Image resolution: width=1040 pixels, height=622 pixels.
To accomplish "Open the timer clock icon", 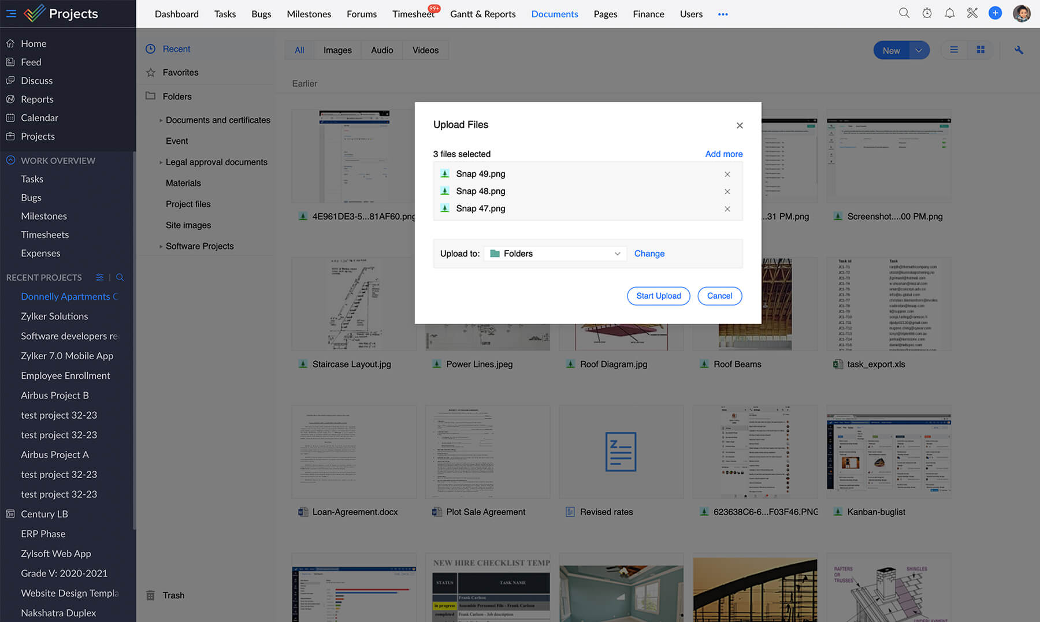I will 927,13.
